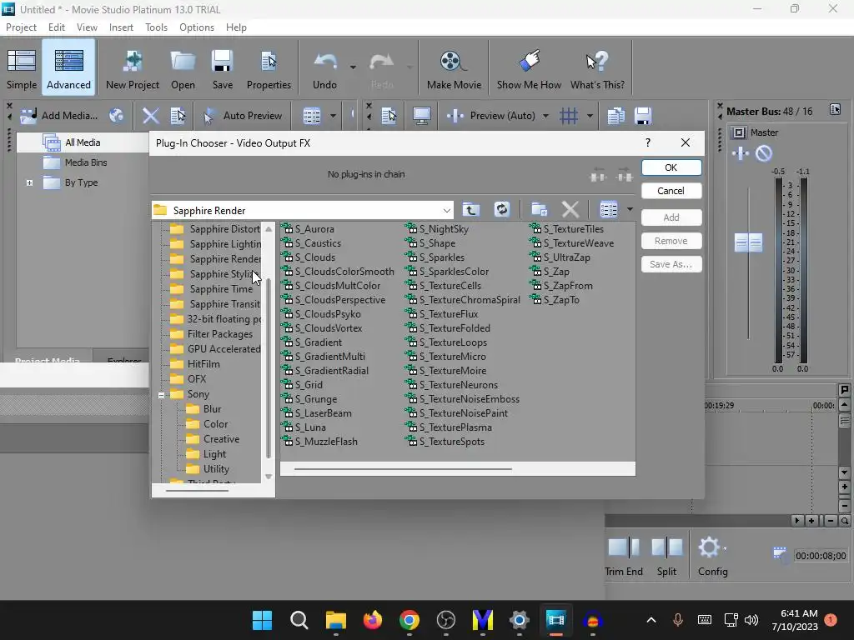This screenshot has width=854, height=640.
Task: Click the 00:00:08;00 timecode field
Action: point(821,556)
